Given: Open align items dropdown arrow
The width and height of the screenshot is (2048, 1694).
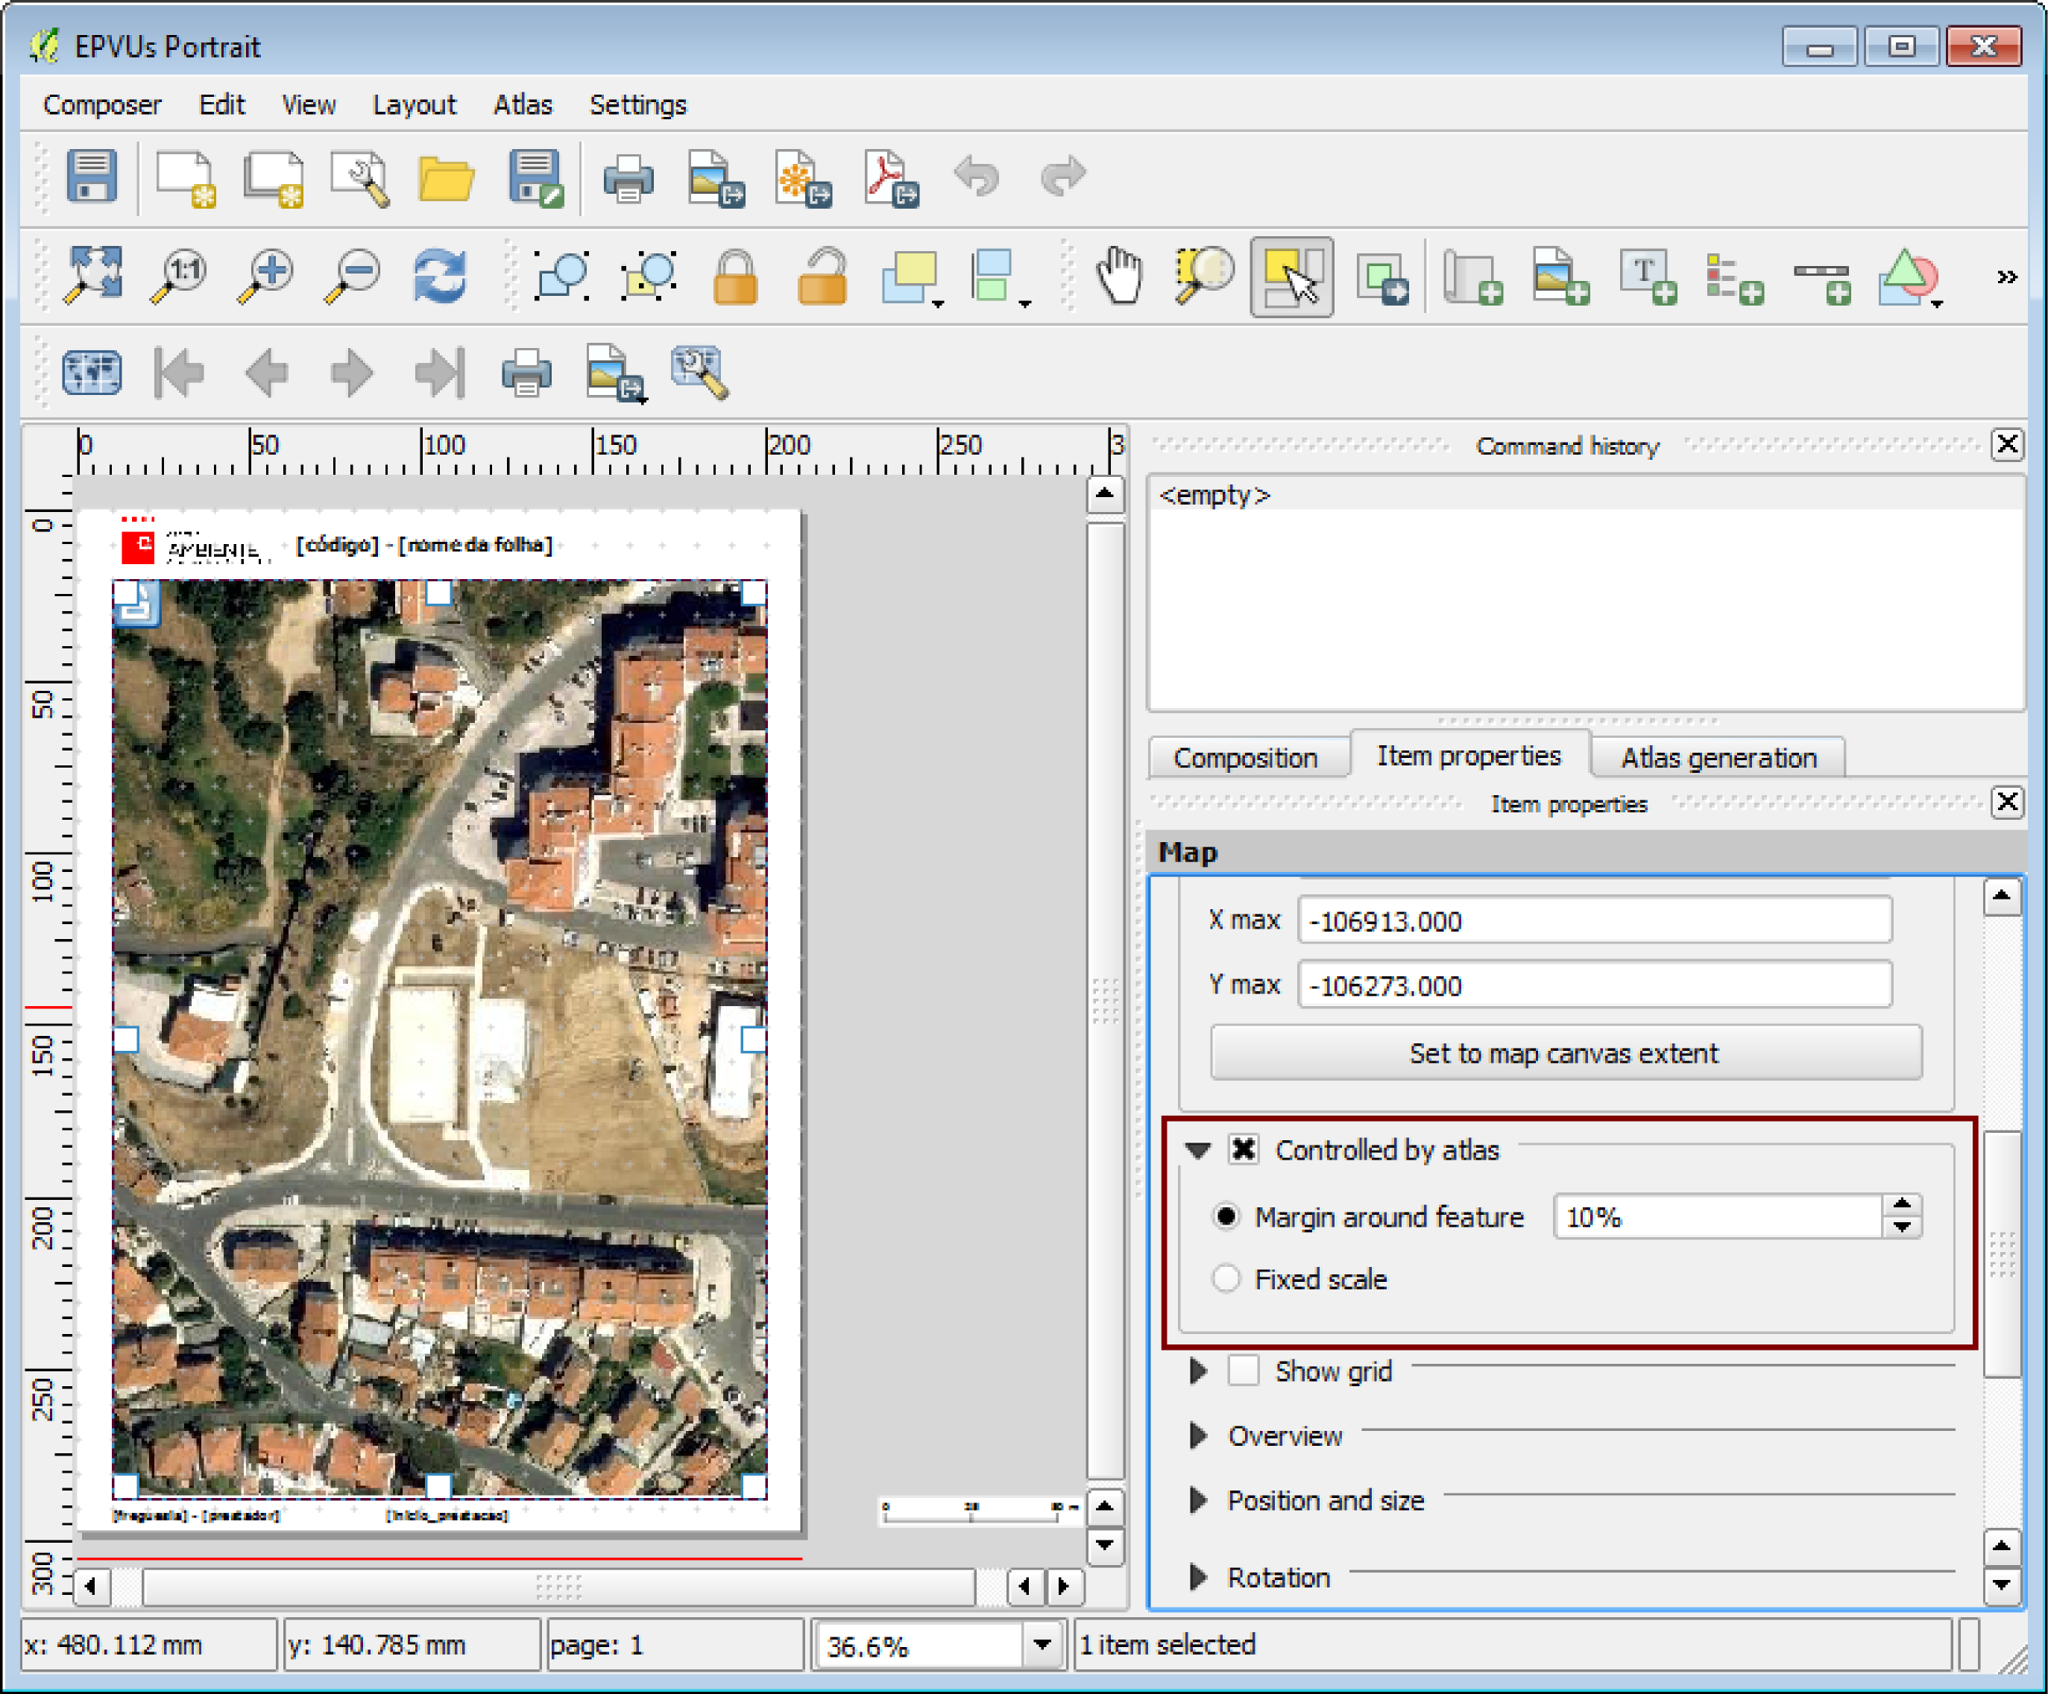Looking at the screenshot, I should (1025, 305).
